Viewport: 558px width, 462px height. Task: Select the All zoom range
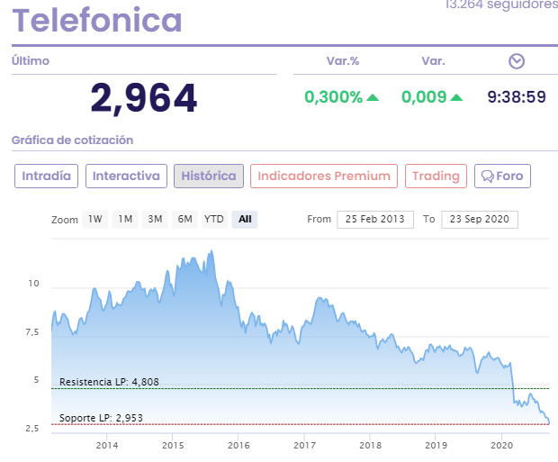tap(244, 219)
